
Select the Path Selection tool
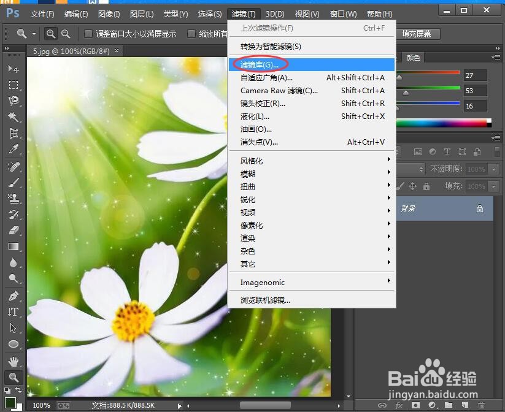pos(13,328)
